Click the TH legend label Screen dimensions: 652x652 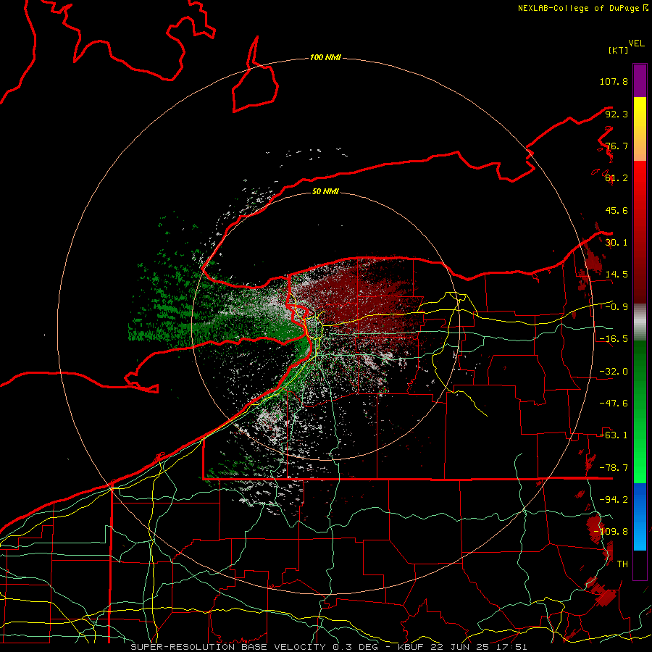pos(622,564)
